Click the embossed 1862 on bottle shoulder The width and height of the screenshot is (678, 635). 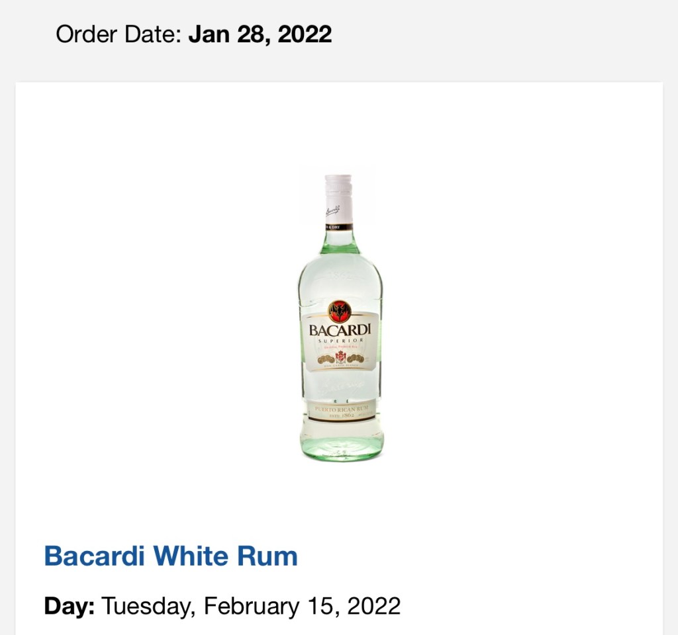(x=340, y=275)
